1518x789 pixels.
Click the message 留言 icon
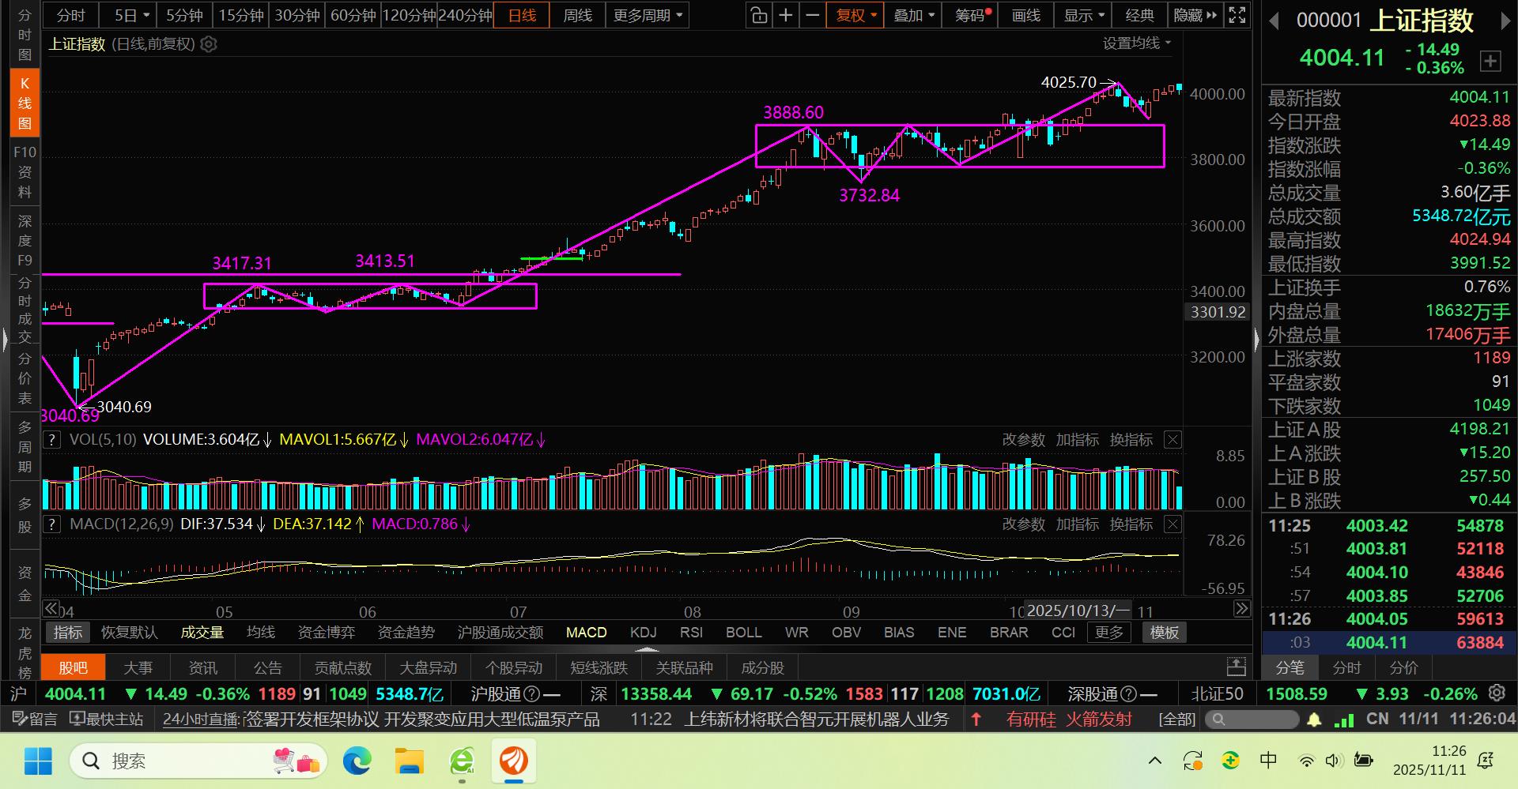pos(36,719)
